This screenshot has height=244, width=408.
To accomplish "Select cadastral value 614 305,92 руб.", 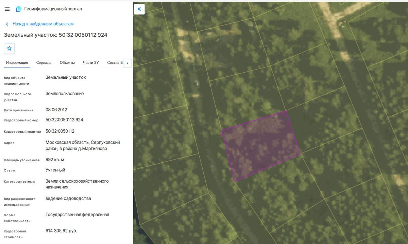I will click(62, 231).
